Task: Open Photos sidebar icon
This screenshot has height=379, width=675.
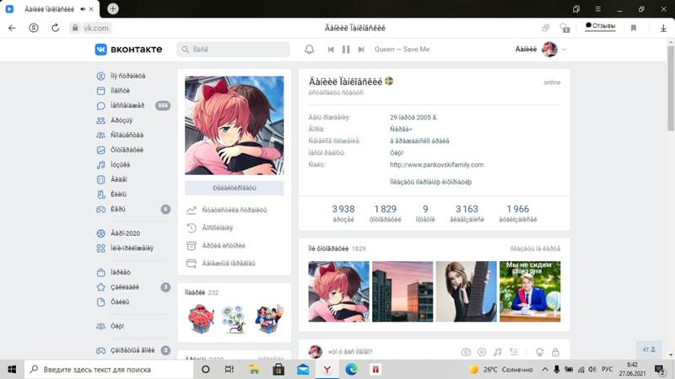Action: [x=100, y=150]
